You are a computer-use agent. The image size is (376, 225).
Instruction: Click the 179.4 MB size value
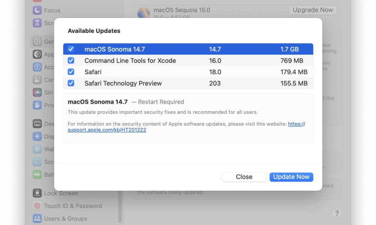pos(294,72)
